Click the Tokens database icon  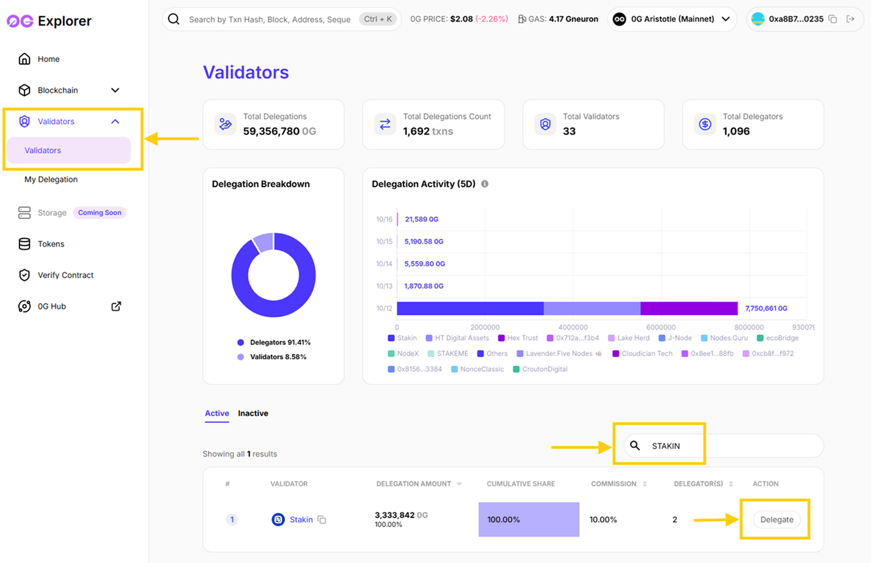[x=24, y=244]
